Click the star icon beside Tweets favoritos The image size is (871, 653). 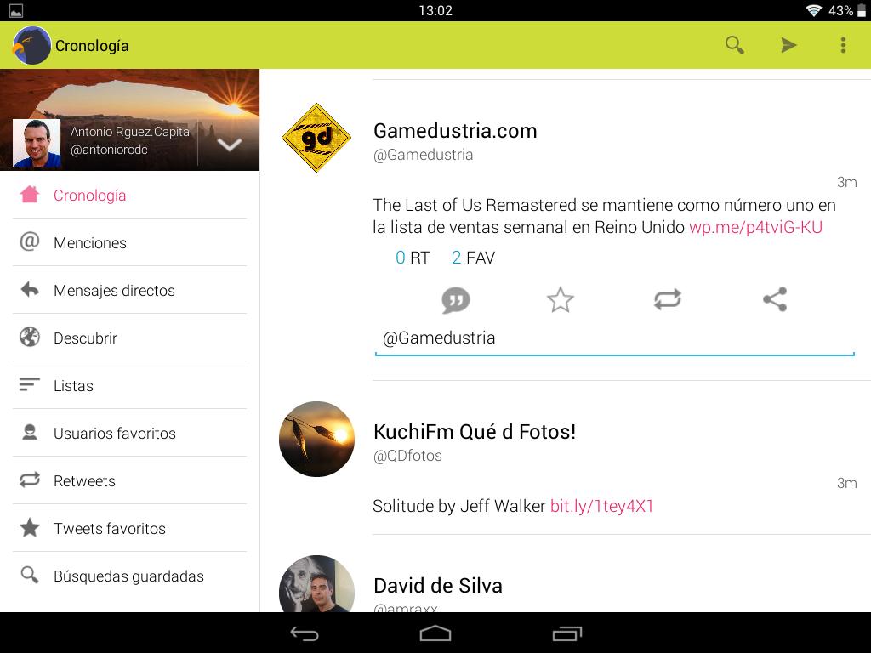click(30, 527)
